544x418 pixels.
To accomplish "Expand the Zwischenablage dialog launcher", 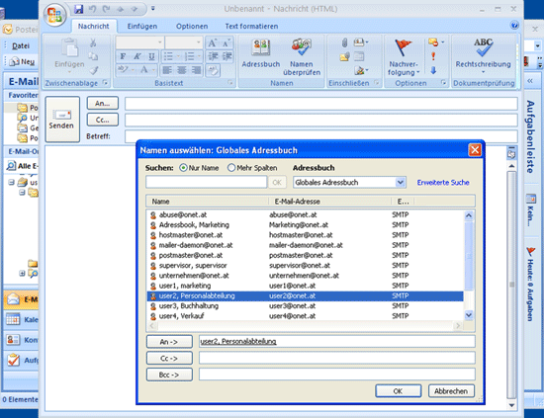I will pyautogui.click(x=105, y=82).
